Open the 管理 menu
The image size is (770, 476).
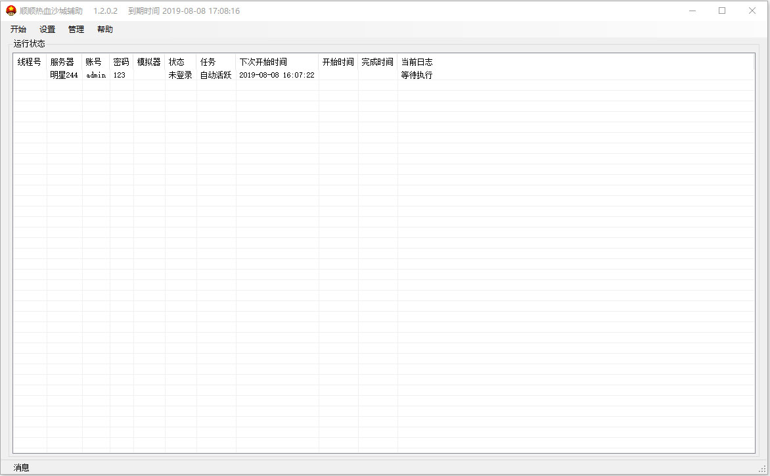click(76, 30)
